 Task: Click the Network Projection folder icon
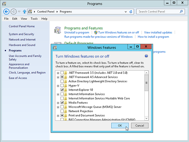(65, 111)
